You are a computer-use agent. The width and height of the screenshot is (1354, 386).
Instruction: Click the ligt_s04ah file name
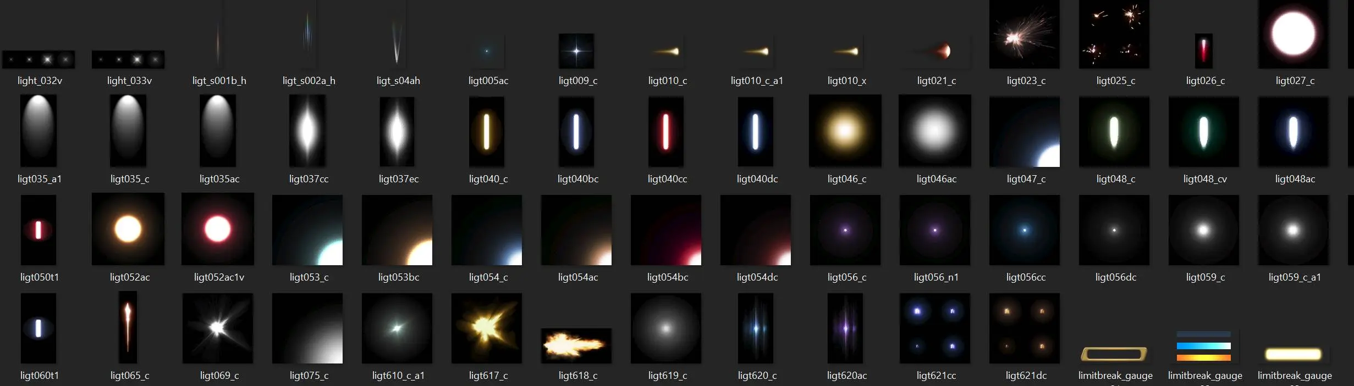coord(398,81)
